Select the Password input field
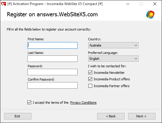 (x=52, y=72)
